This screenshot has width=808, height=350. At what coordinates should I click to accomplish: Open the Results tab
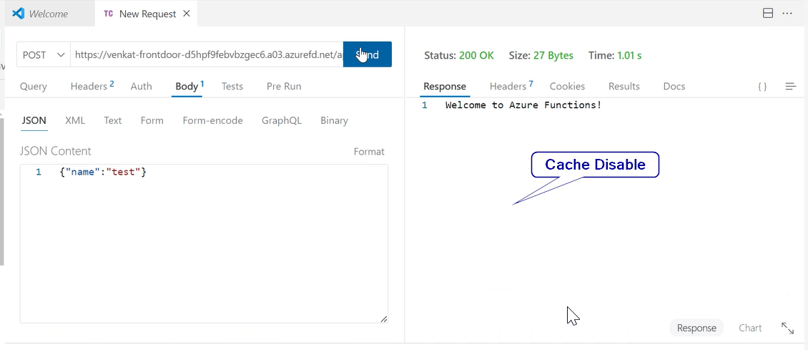(x=624, y=87)
